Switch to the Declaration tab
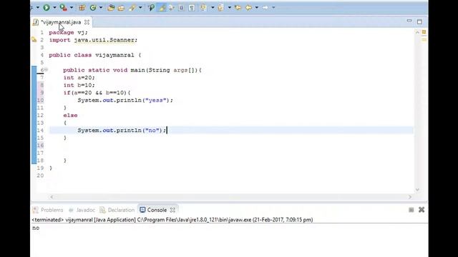 [x=117, y=210]
